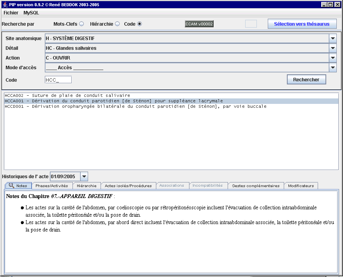
Task: Expand the Action dropdown arrow
Action: pyautogui.click(x=333, y=58)
